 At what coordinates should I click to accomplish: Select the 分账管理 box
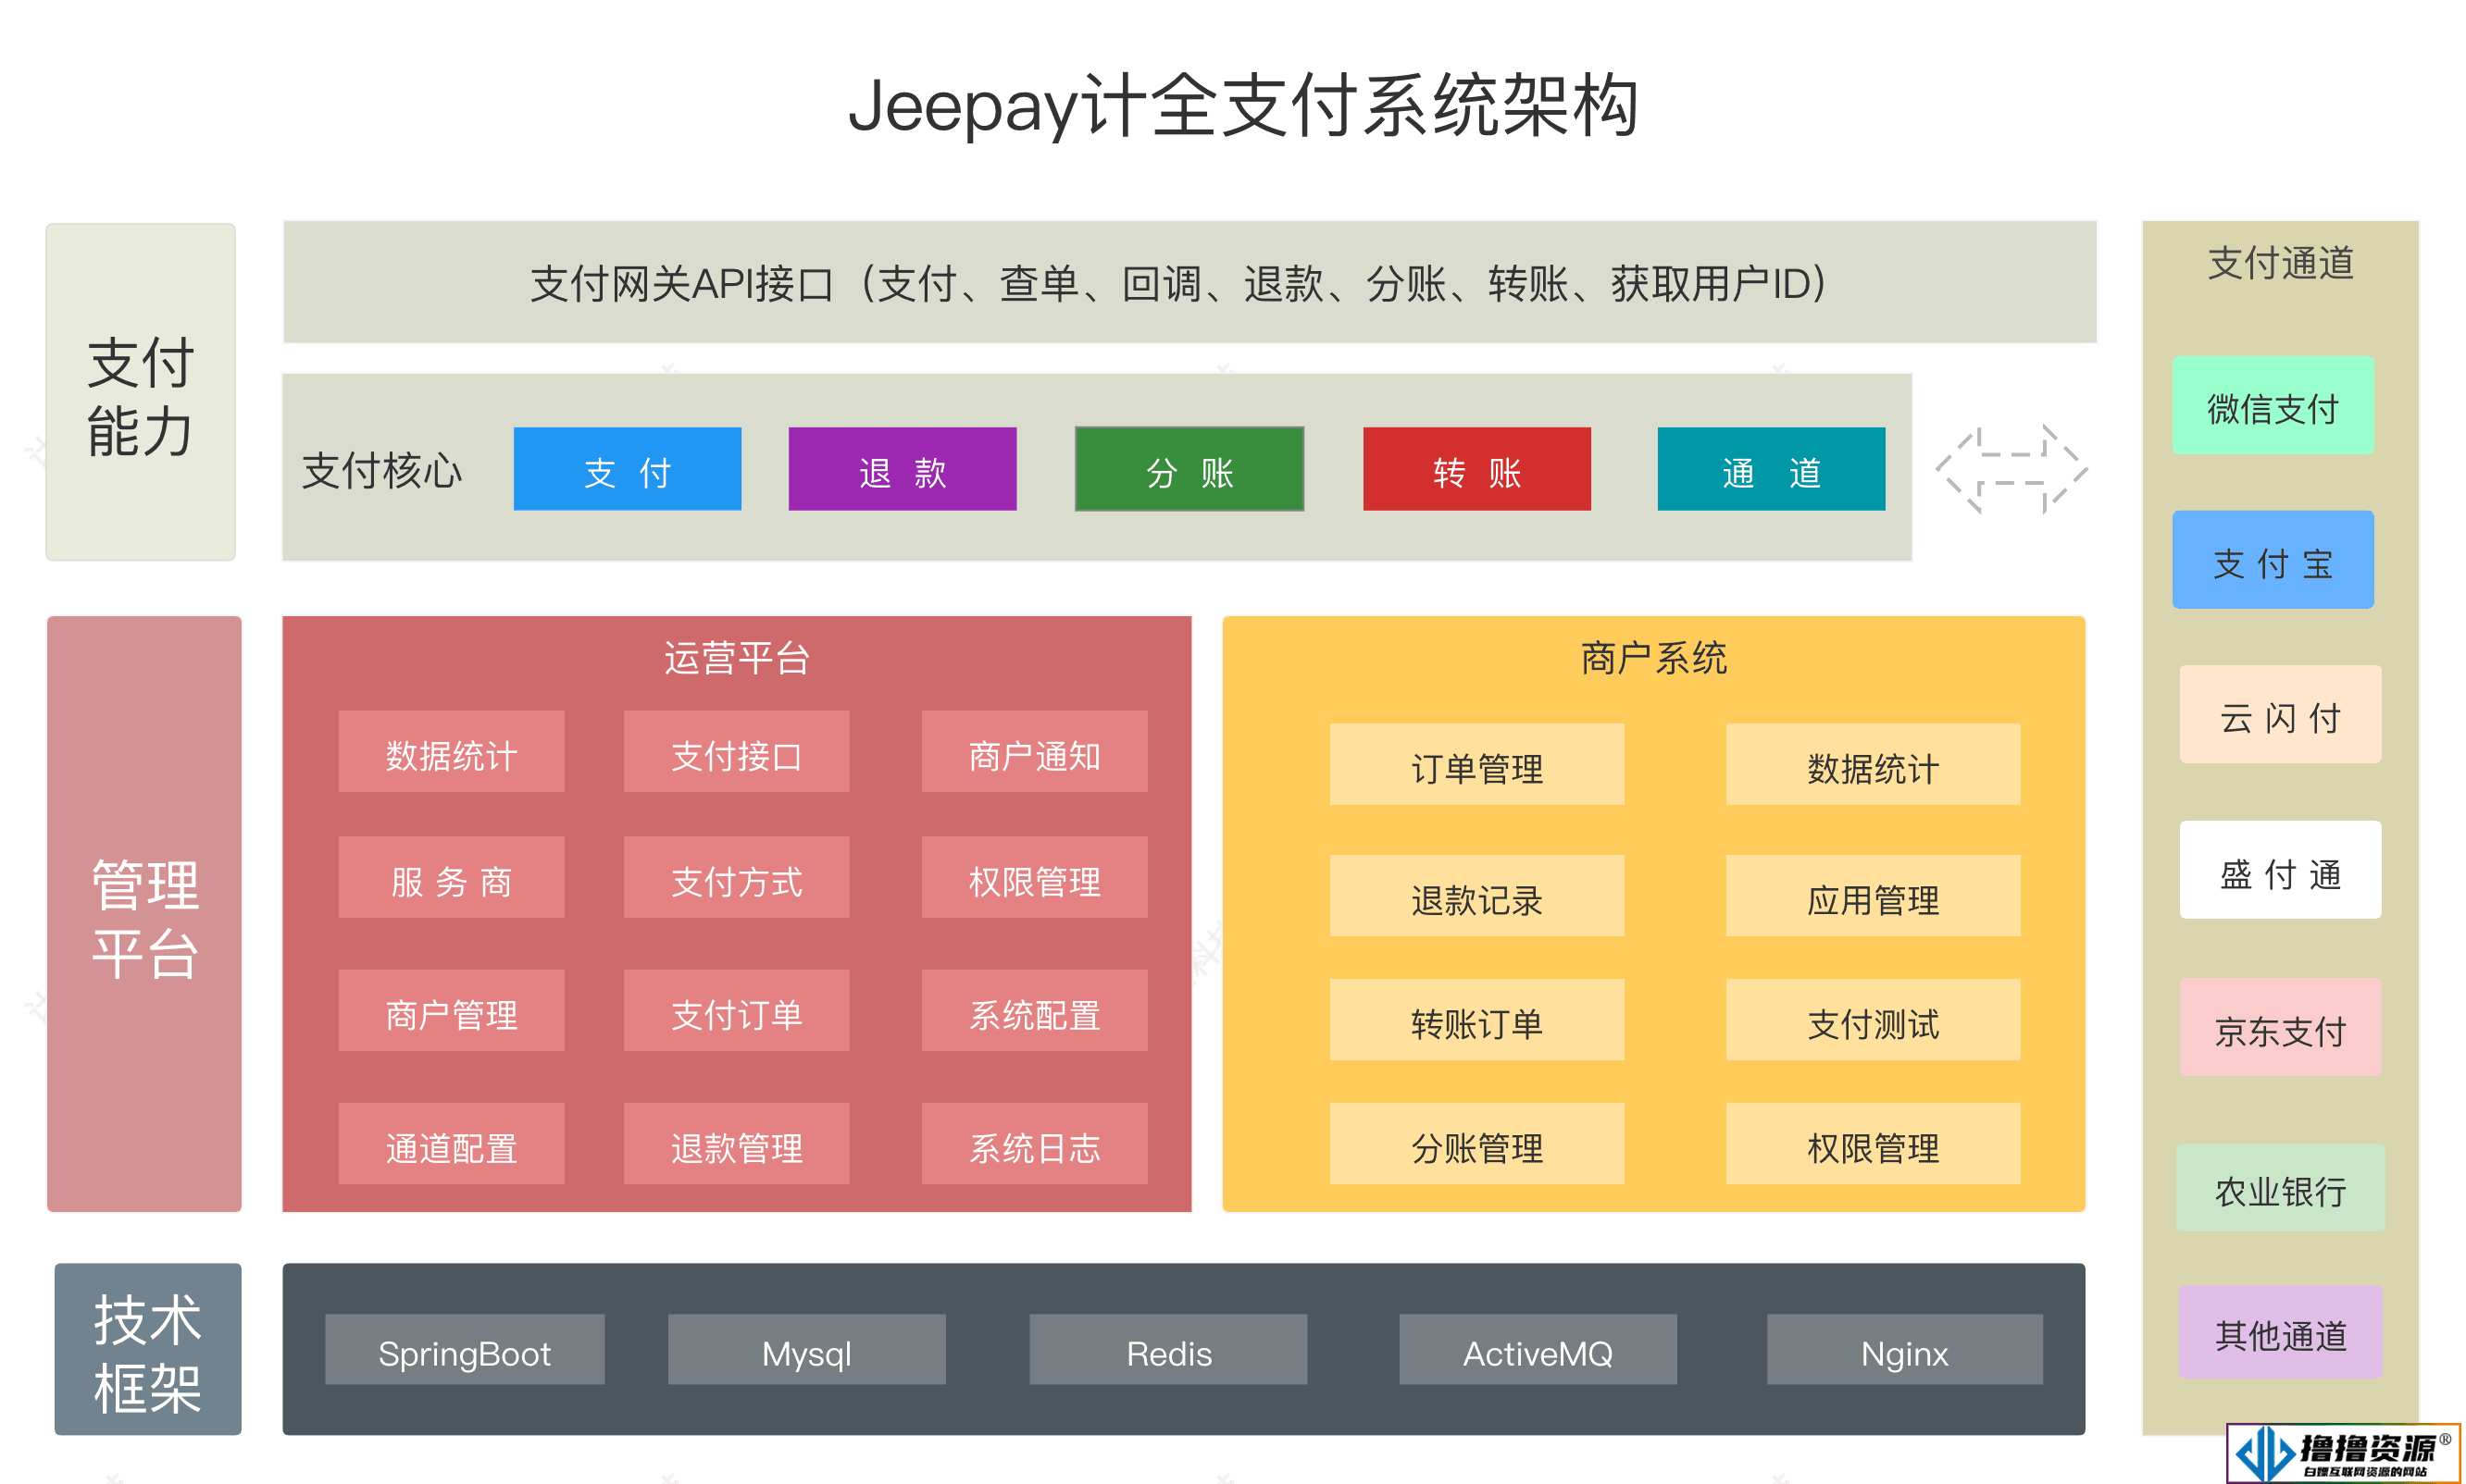(x=1476, y=1144)
